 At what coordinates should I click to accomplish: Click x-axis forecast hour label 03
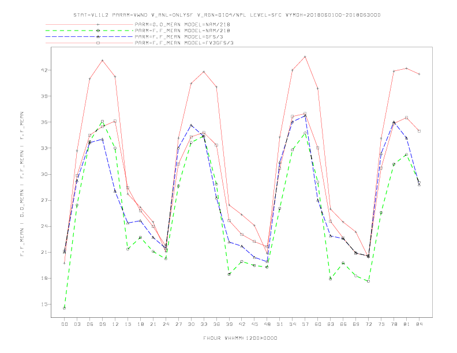point(77,324)
